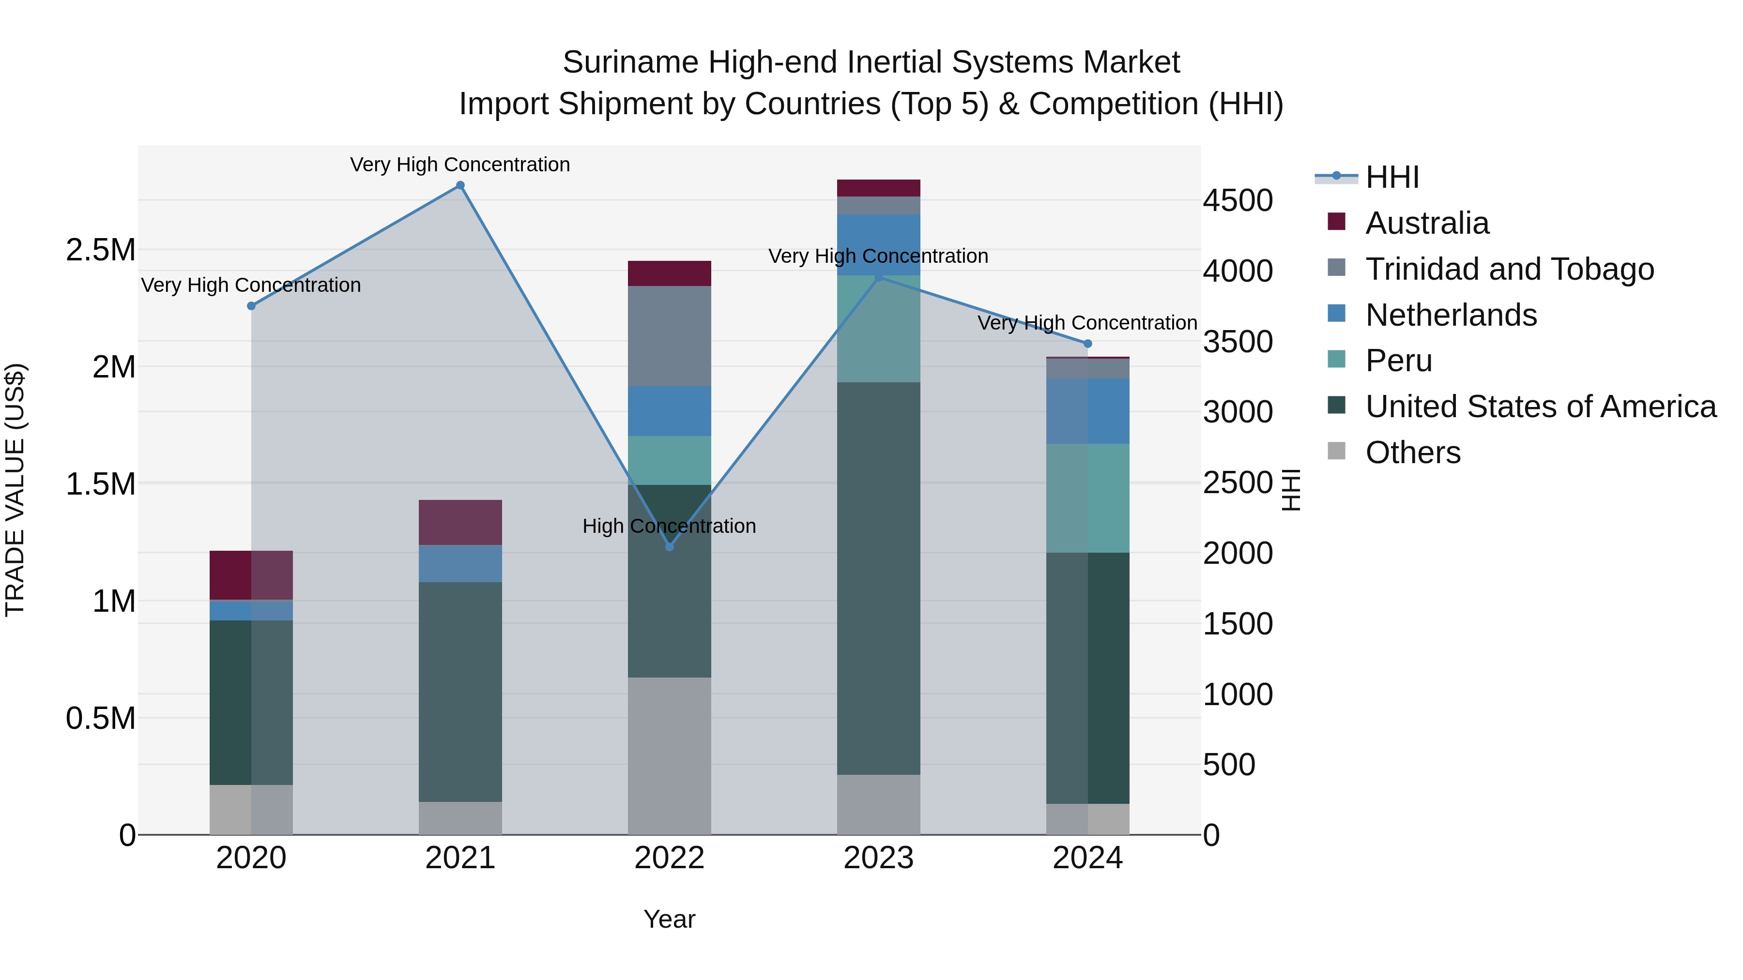Click the '2.5M' trade value tick label
The image size is (1743, 980).
[101, 250]
